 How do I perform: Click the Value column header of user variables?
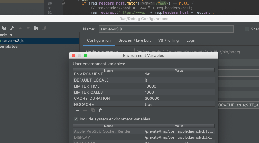tap(179, 70)
